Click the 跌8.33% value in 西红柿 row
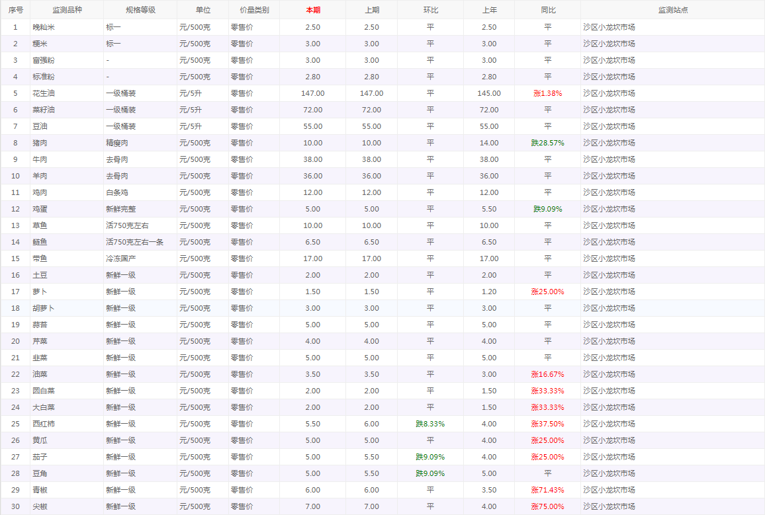Image resolution: width=765 pixels, height=515 pixels. 430,424
